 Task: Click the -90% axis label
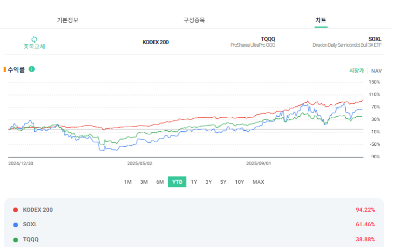pyautogui.click(x=375, y=157)
